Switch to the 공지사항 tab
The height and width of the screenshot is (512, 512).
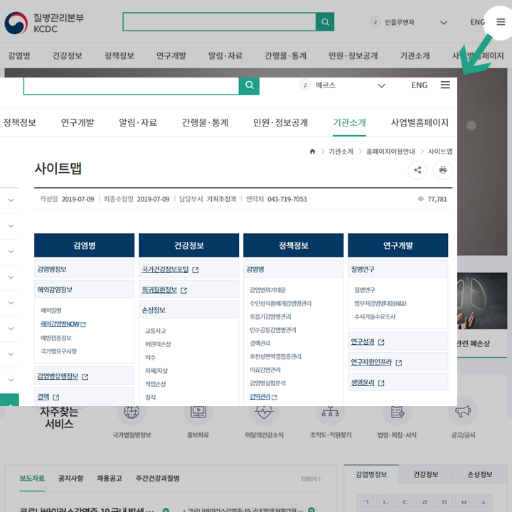click(70, 479)
